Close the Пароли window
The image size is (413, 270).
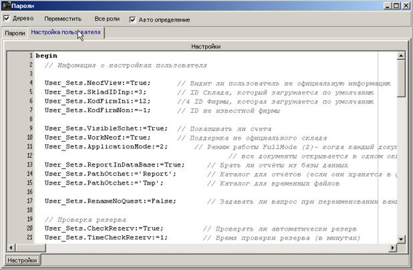(406, 5)
